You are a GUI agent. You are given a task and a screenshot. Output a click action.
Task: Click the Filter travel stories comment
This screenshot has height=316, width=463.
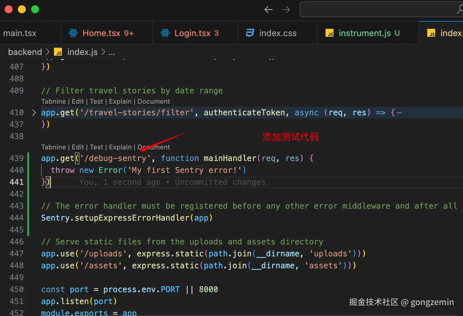pos(132,91)
